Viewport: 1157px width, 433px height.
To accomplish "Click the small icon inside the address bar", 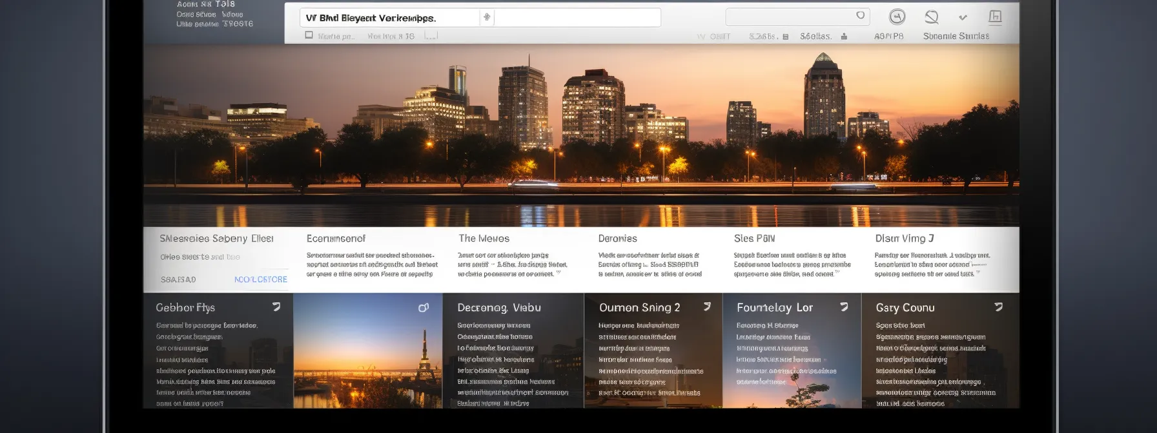I will (487, 17).
